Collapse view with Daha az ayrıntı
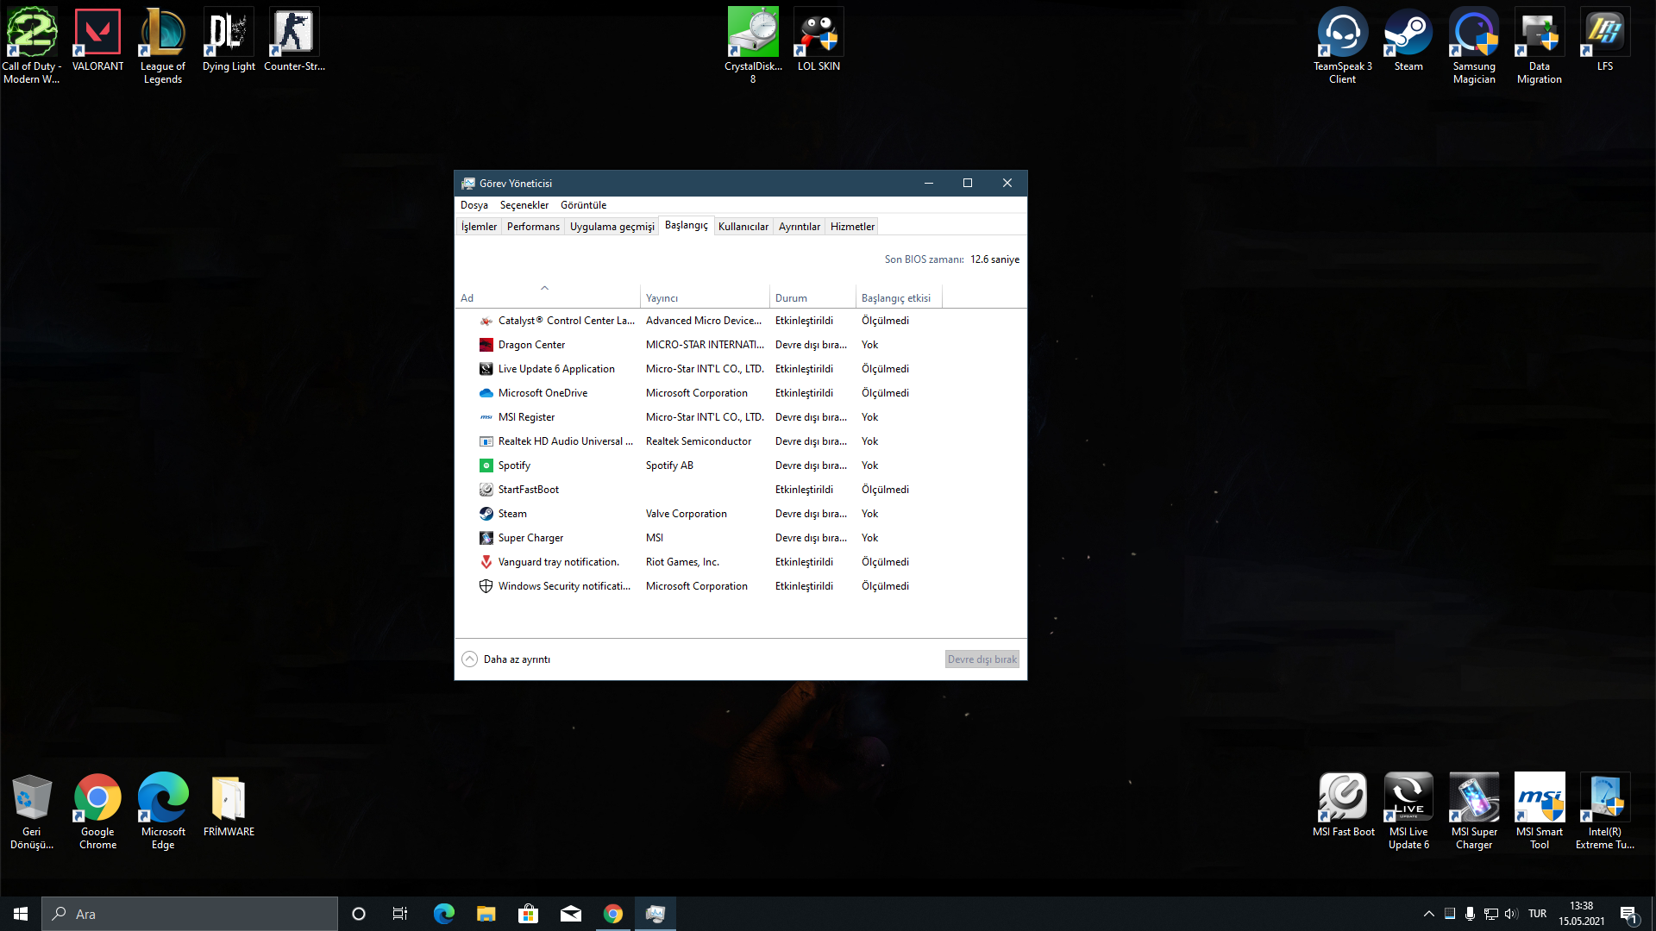 pyautogui.click(x=506, y=659)
